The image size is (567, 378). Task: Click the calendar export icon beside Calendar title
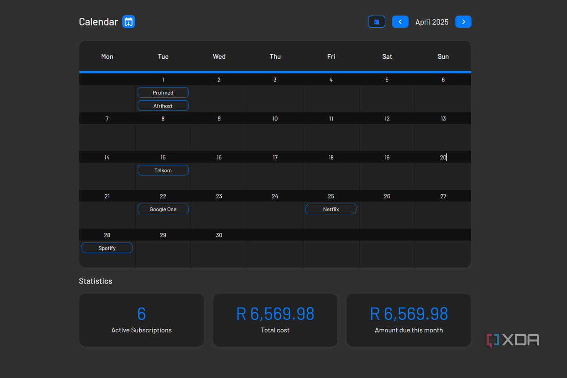(129, 21)
